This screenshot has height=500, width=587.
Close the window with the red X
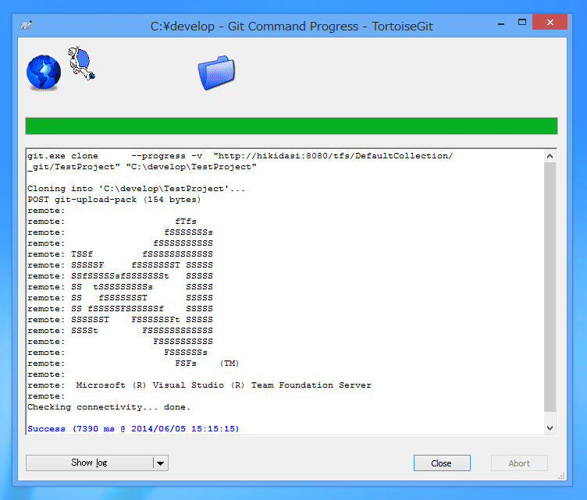click(550, 22)
